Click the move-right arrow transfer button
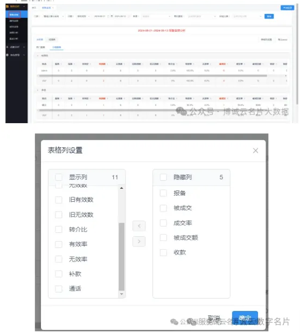Image resolution: width=306 pixels, height=333 pixels. click(x=139, y=242)
